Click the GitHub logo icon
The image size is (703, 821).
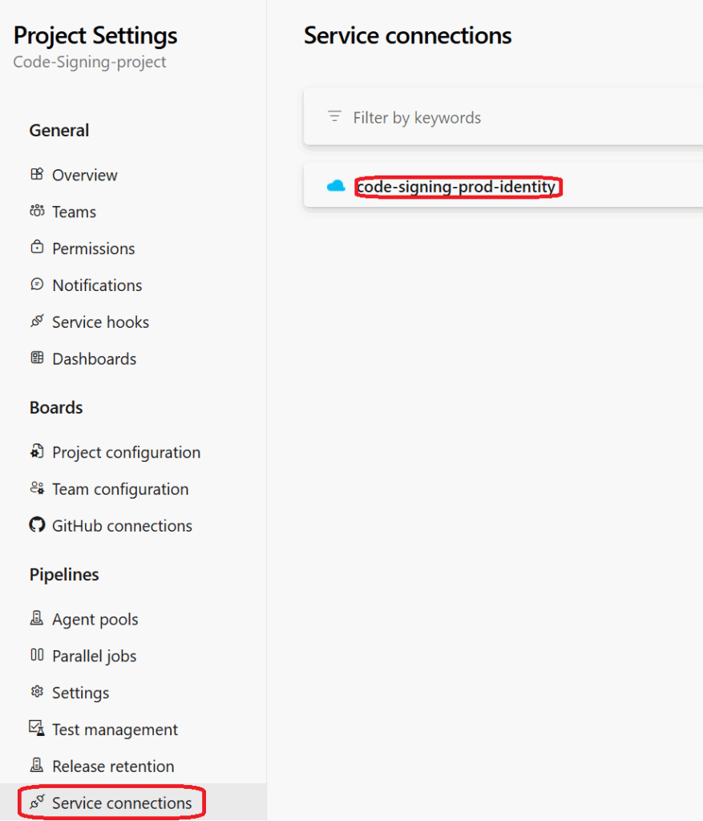37,526
